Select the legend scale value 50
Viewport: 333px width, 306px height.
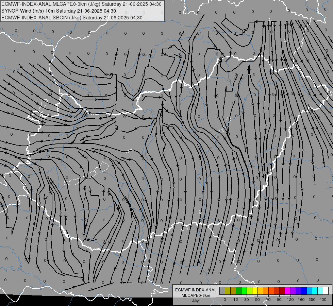click(257, 300)
